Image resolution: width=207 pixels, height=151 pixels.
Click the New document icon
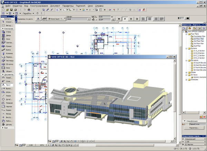tap(3, 10)
